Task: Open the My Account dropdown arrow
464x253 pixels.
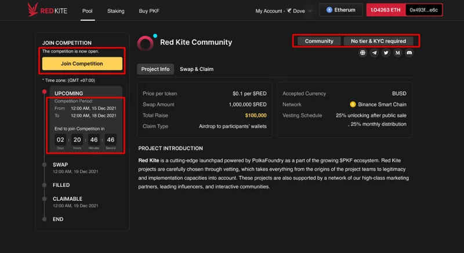Action: click(310, 11)
